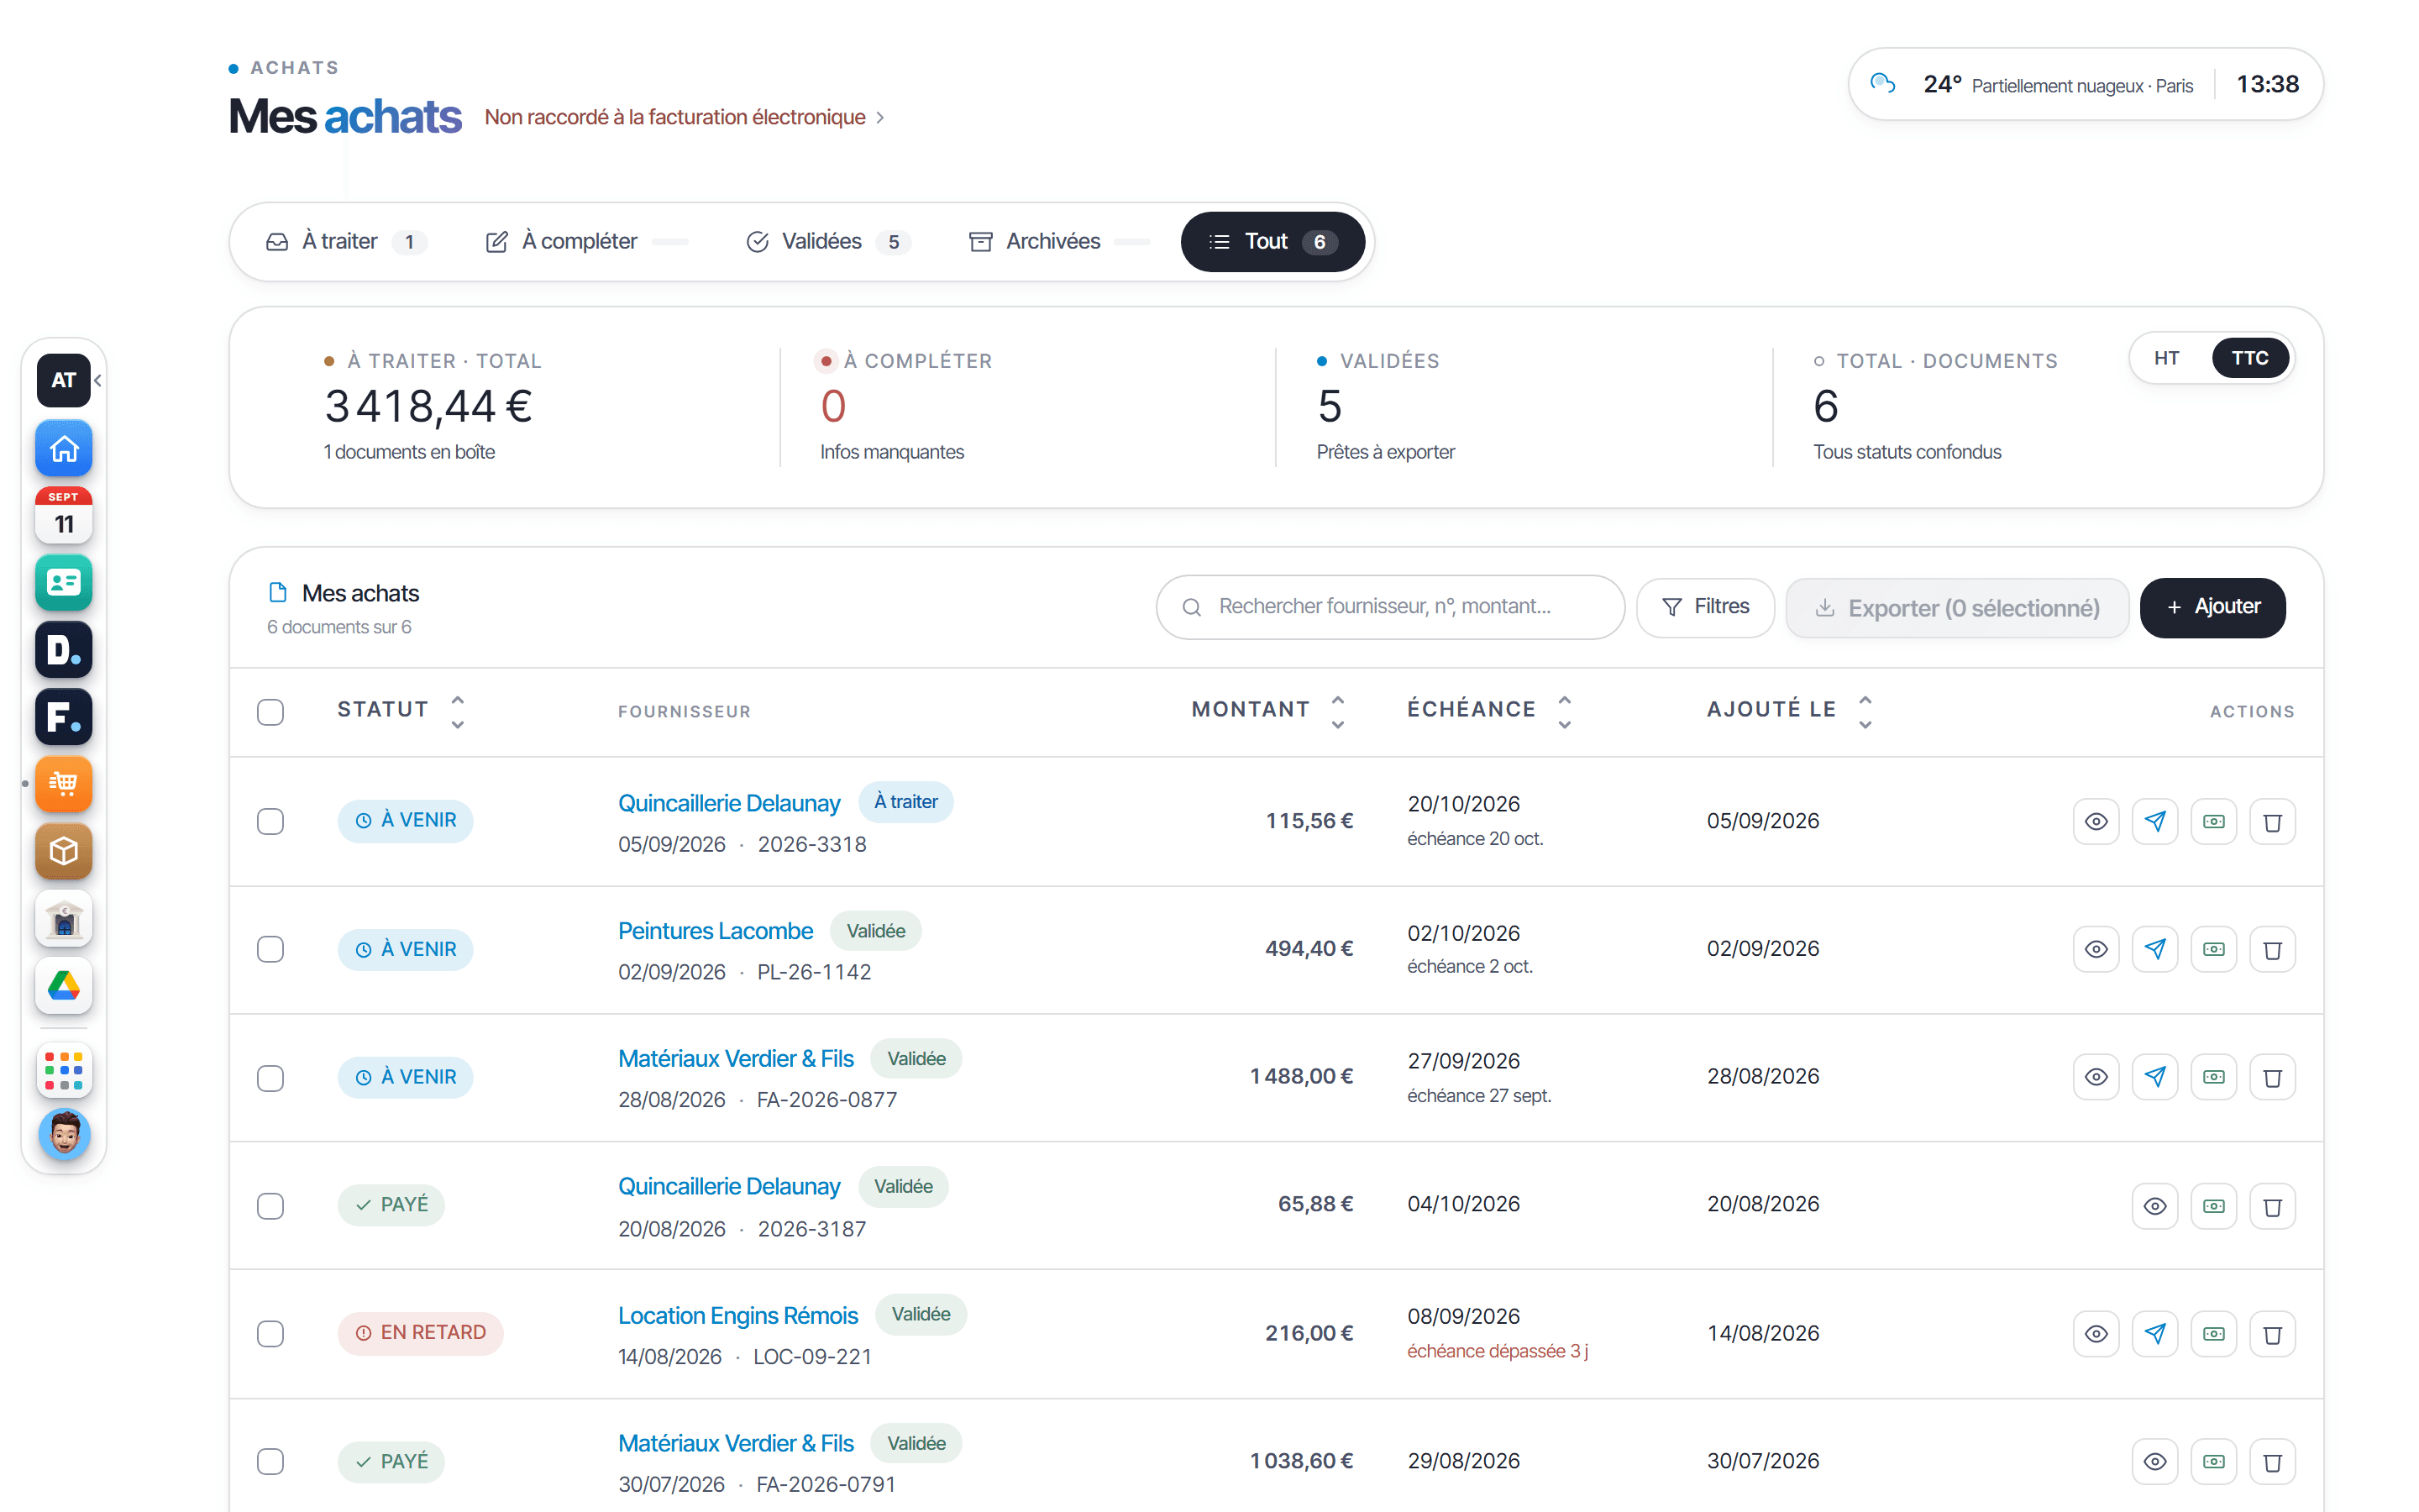The image size is (2419, 1512).
Task: Select all documents with header checkbox
Action: (270, 712)
